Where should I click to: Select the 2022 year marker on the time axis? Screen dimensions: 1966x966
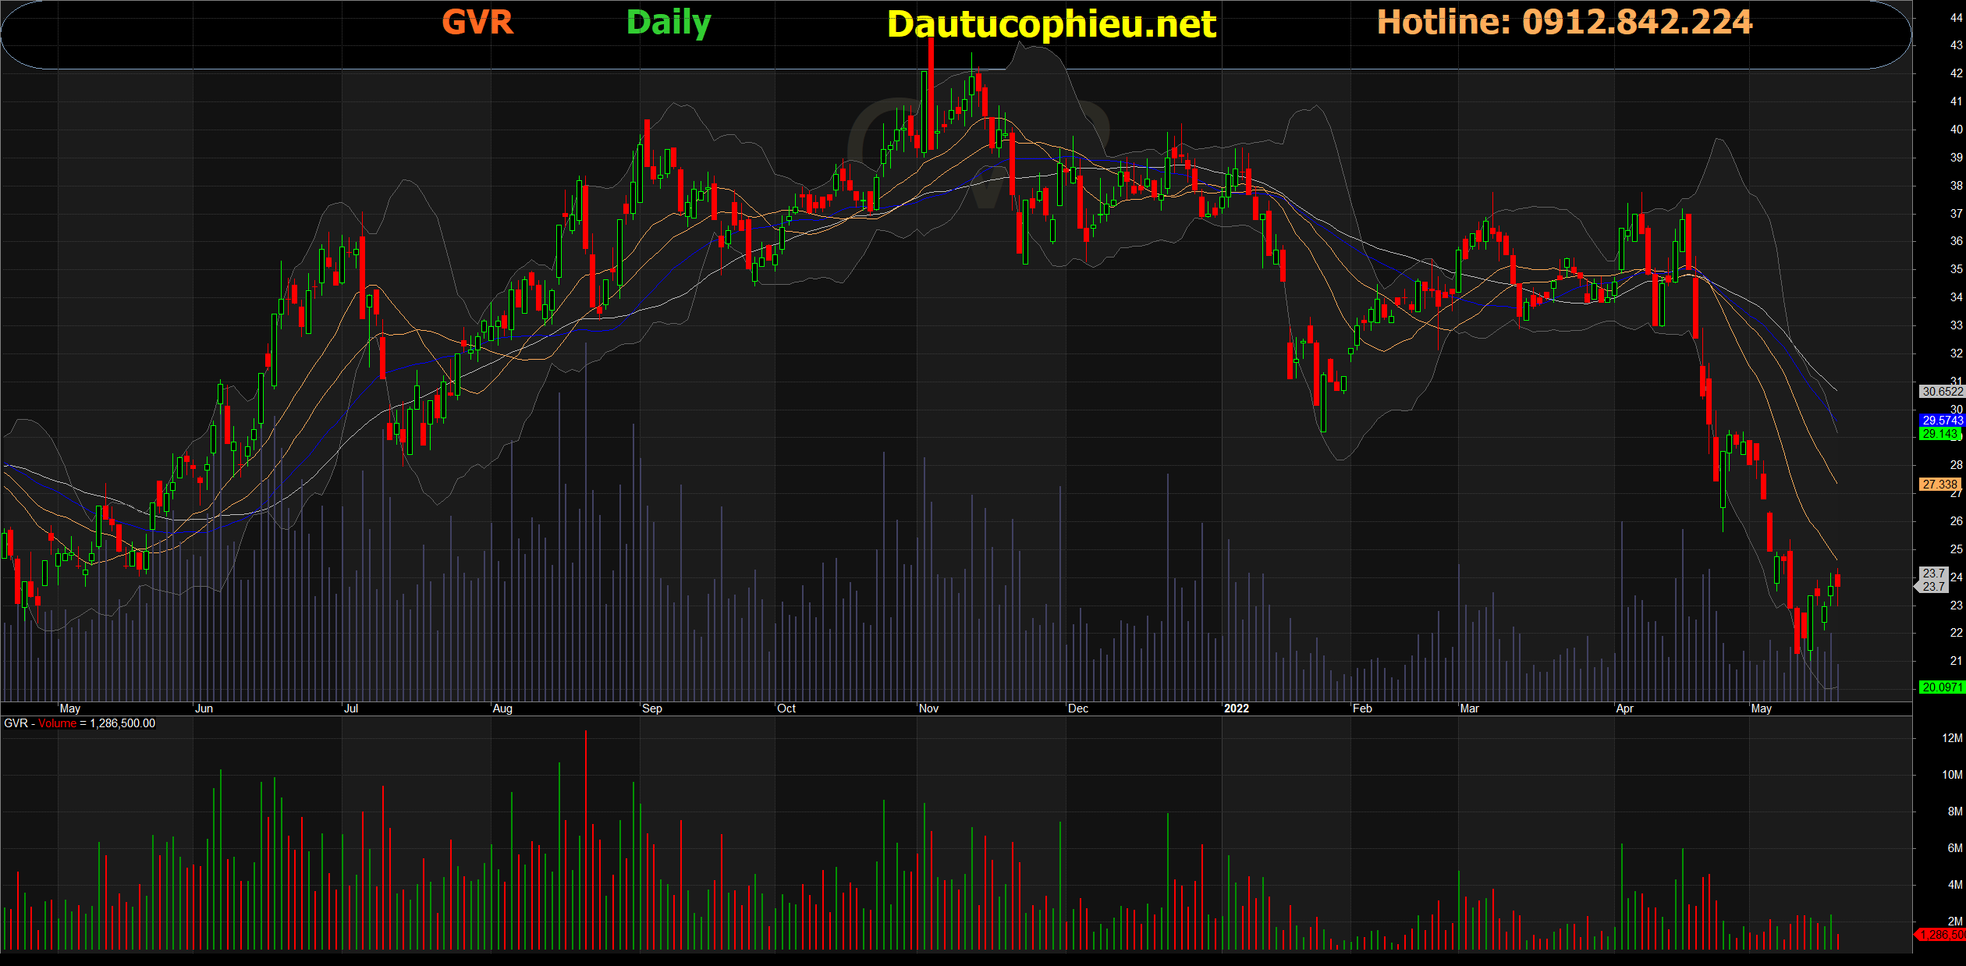[1236, 709]
